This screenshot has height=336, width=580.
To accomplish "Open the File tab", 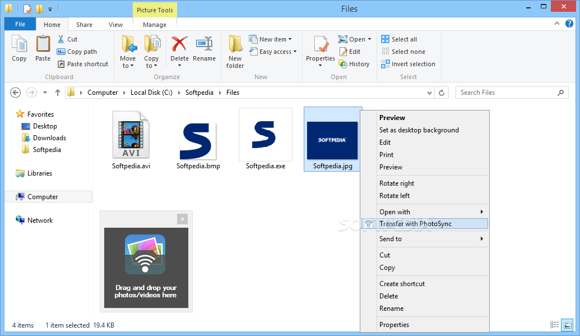I will [x=20, y=24].
